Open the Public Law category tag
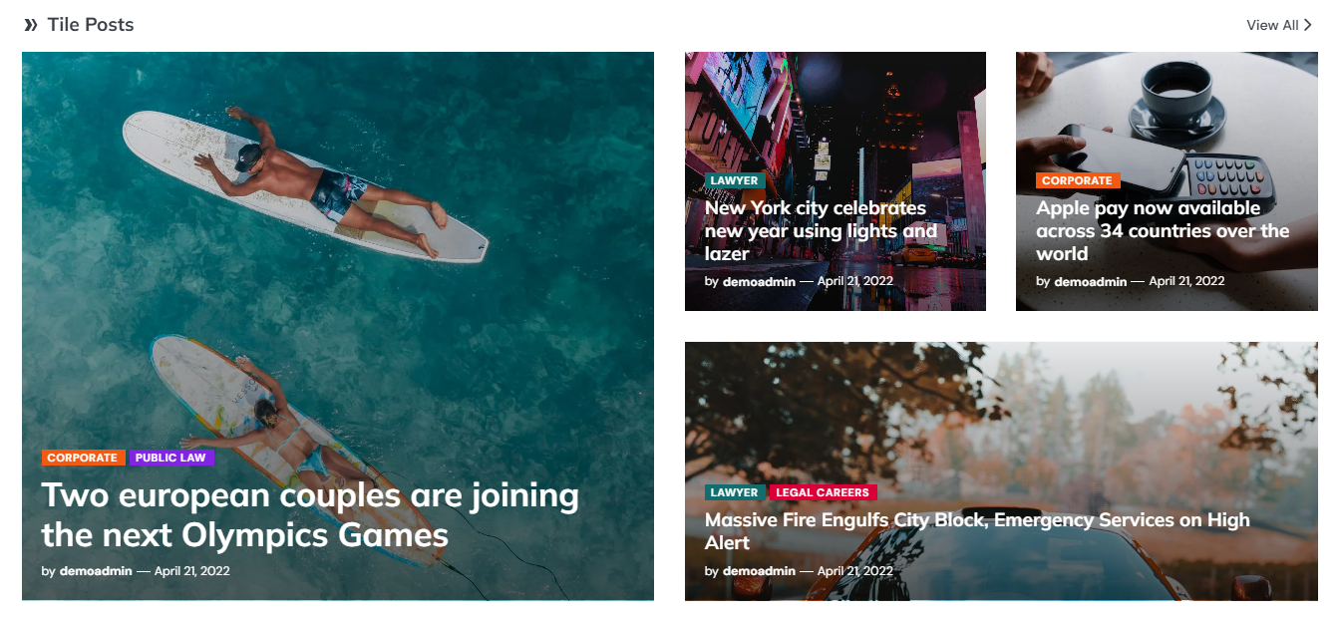 170,458
